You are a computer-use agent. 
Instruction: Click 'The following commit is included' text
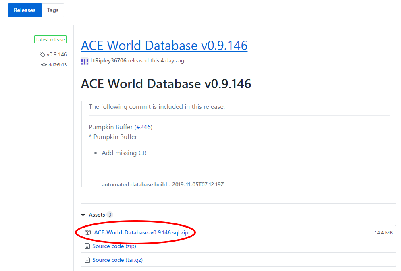(157, 107)
